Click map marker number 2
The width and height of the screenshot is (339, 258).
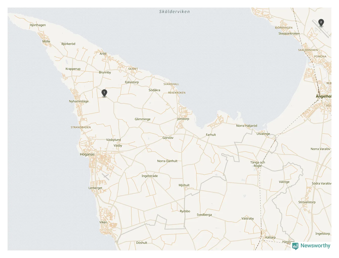click(321, 23)
